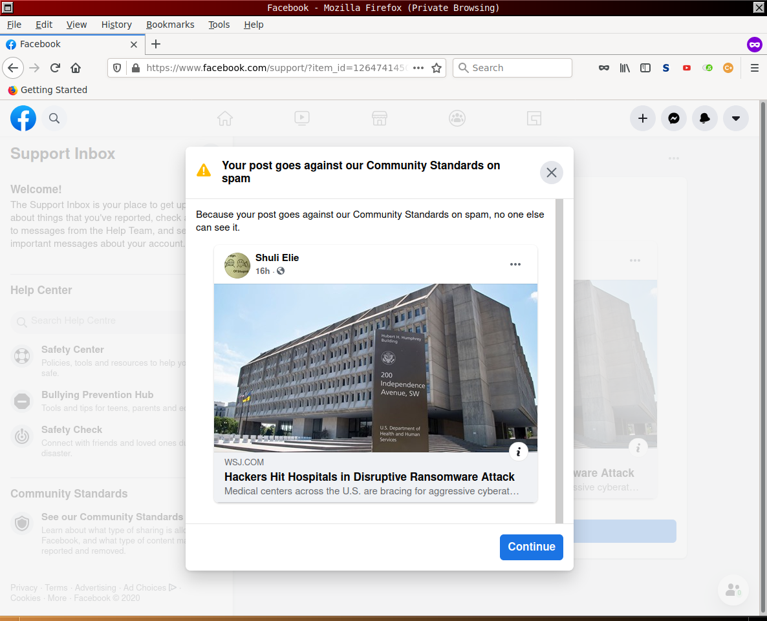This screenshot has width=767, height=621.
Task: Open Facebook Marketplace storefront icon
Action: click(x=380, y=118)
